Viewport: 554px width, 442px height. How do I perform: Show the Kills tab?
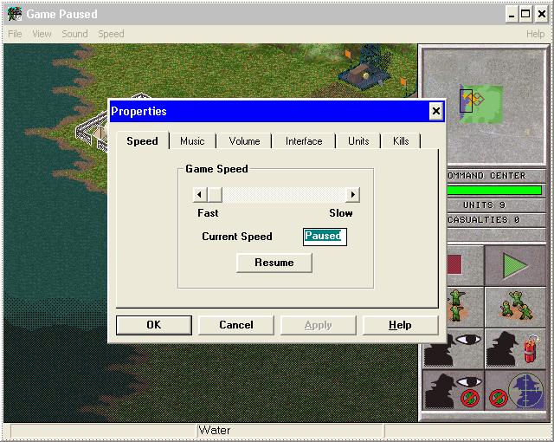pyautogui.click(x=401, y=141)
